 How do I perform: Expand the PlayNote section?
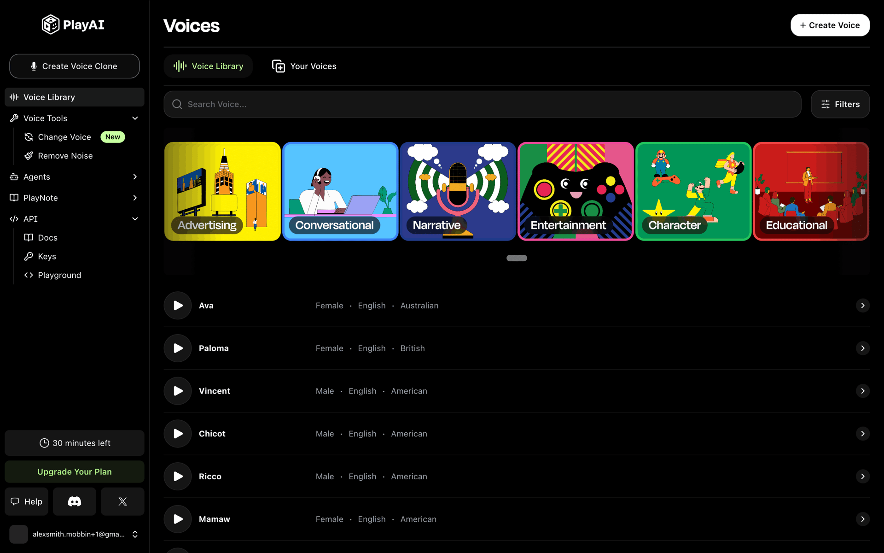tap(135, 198)
